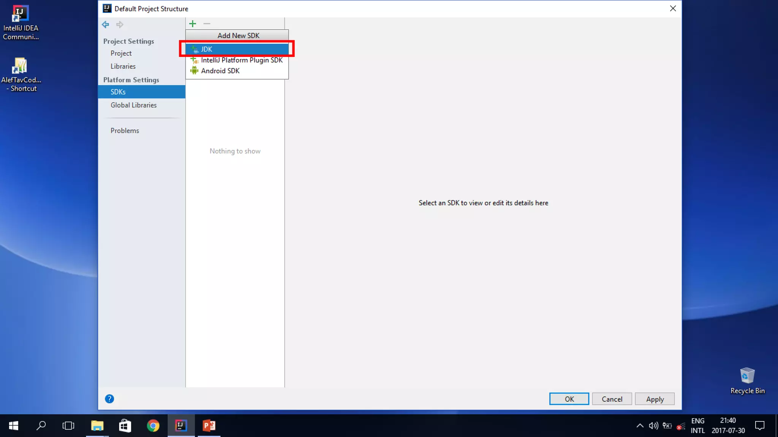Click the network status tray icon

click(681, 426)
